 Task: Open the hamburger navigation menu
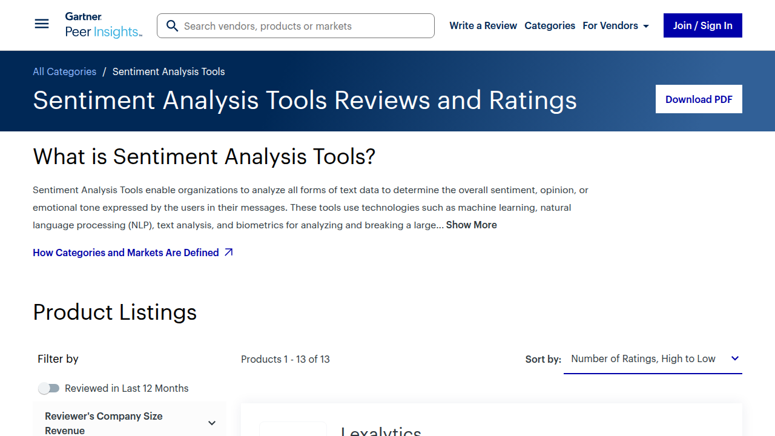[42, 24]
